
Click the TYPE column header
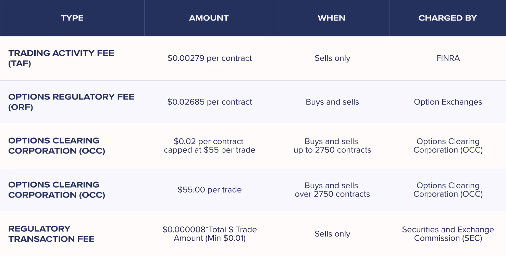coord(72,18)
